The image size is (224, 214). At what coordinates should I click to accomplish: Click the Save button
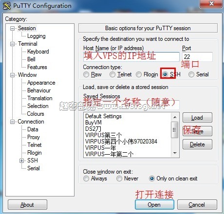(197, 131)
